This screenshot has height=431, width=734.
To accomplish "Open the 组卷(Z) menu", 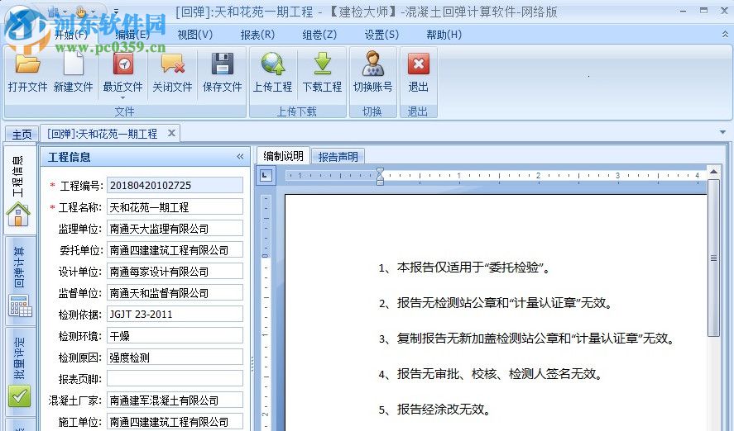I will point(319,35).
